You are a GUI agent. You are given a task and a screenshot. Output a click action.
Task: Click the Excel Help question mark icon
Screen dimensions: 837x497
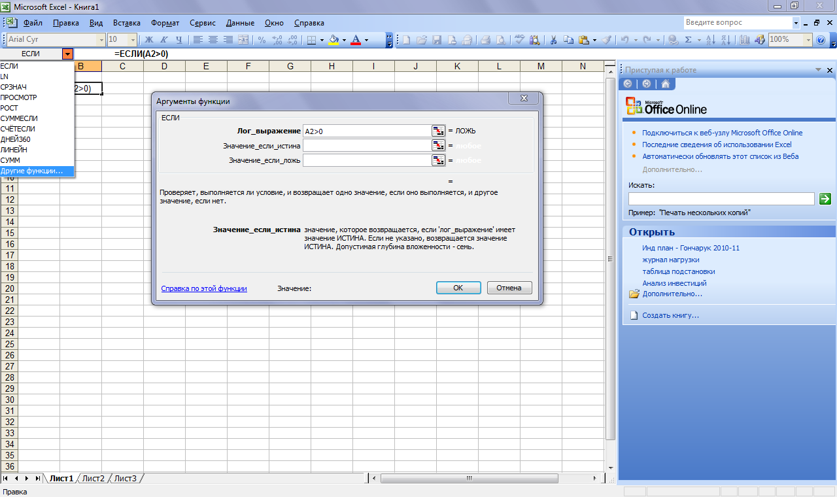click(x=821, y=39)
